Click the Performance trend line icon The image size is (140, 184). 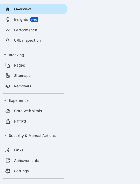[x=8, y=30]
